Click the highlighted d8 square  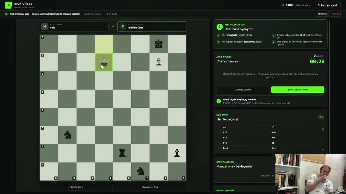click(104, 44)
